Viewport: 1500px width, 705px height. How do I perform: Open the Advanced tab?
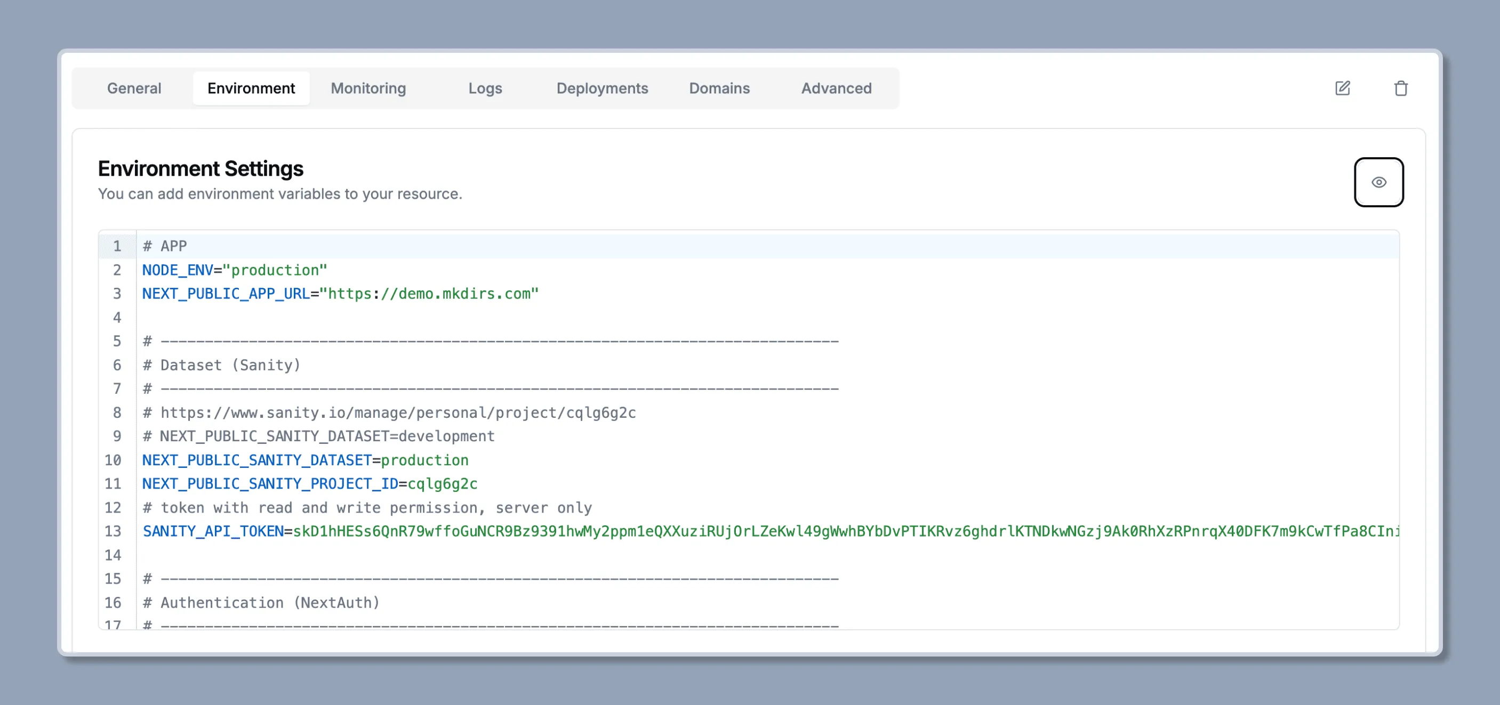836,88
